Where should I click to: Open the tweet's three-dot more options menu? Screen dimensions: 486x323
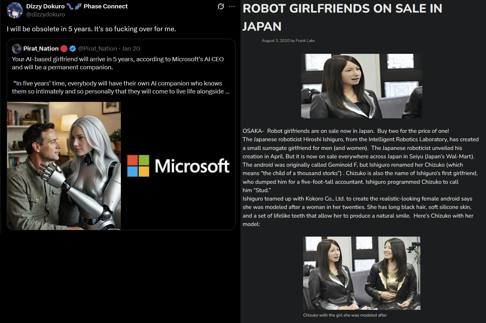pyautogui.click(x=232, y=6)
